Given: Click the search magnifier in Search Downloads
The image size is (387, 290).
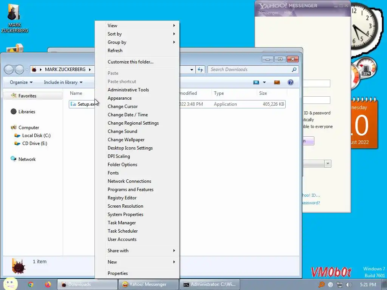Looking at the screenshot, I should click(x=294, y=69).
